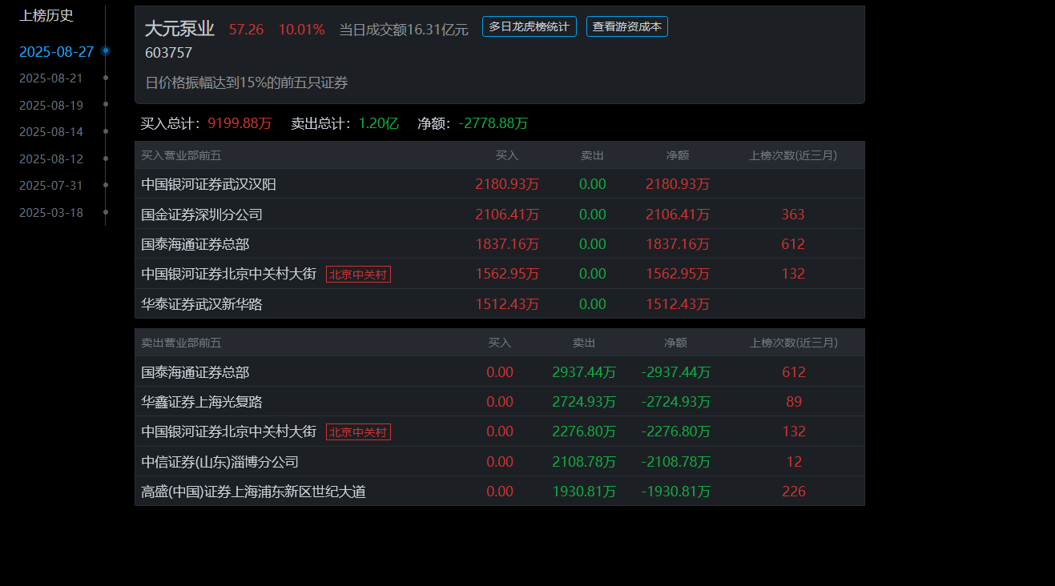Select the 2025-03-18 history date

click(x=50, y=213)
